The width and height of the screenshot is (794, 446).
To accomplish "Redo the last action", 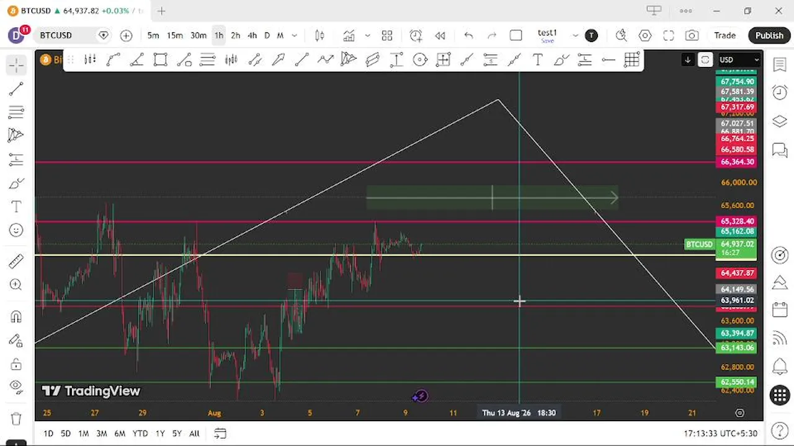I will [x=492, y=35].
